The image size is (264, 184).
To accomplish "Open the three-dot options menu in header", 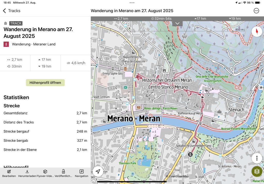I will 256,11.
